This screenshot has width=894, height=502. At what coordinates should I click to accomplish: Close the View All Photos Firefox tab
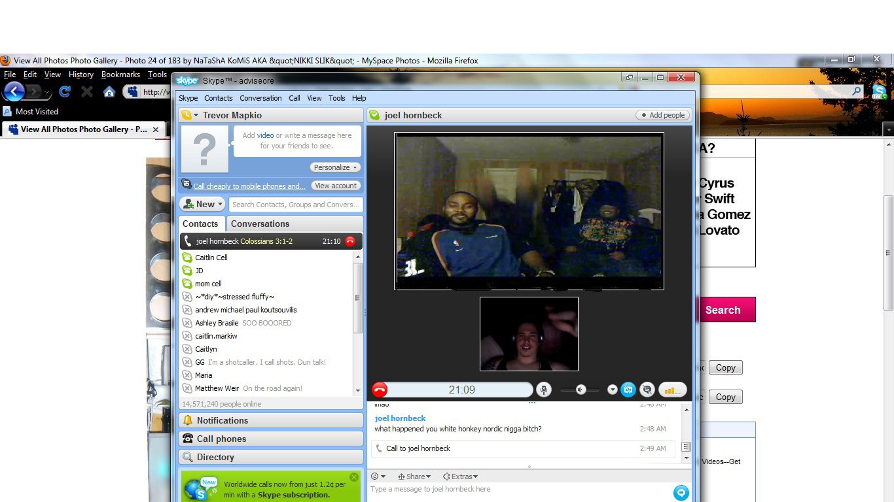pyautogui.click(x=156, y=129)
